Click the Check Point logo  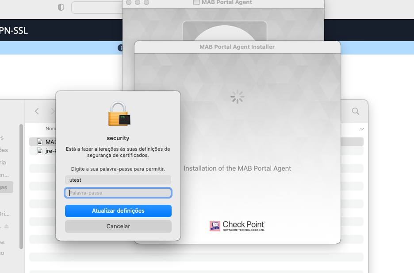coord(238,226)
